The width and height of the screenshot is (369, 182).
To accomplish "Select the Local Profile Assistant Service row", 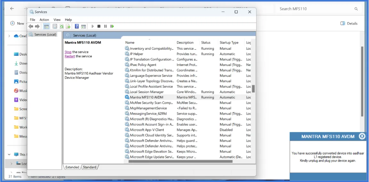I will coord(188,87).
